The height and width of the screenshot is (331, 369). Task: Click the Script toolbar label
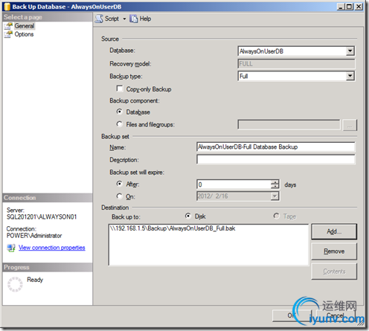coord(112,19)
